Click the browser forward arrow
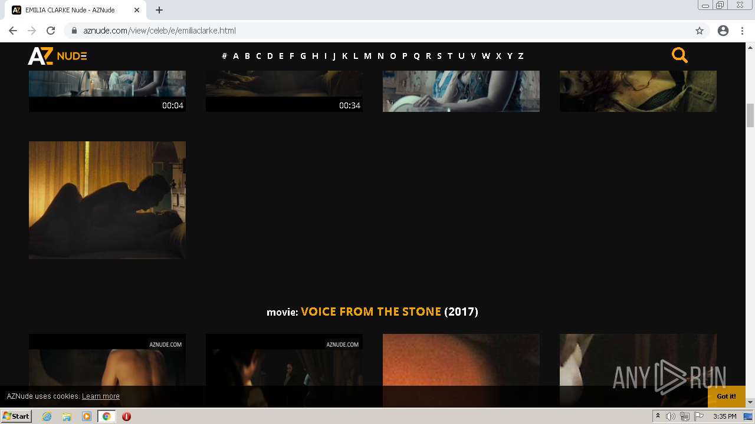755x424 pixels. [x=32, y=31]
